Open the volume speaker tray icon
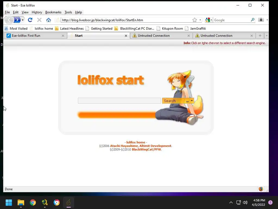278x209 pixels. 245,202
